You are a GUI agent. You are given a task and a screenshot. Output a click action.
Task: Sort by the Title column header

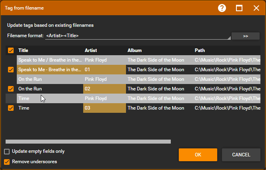23,50
